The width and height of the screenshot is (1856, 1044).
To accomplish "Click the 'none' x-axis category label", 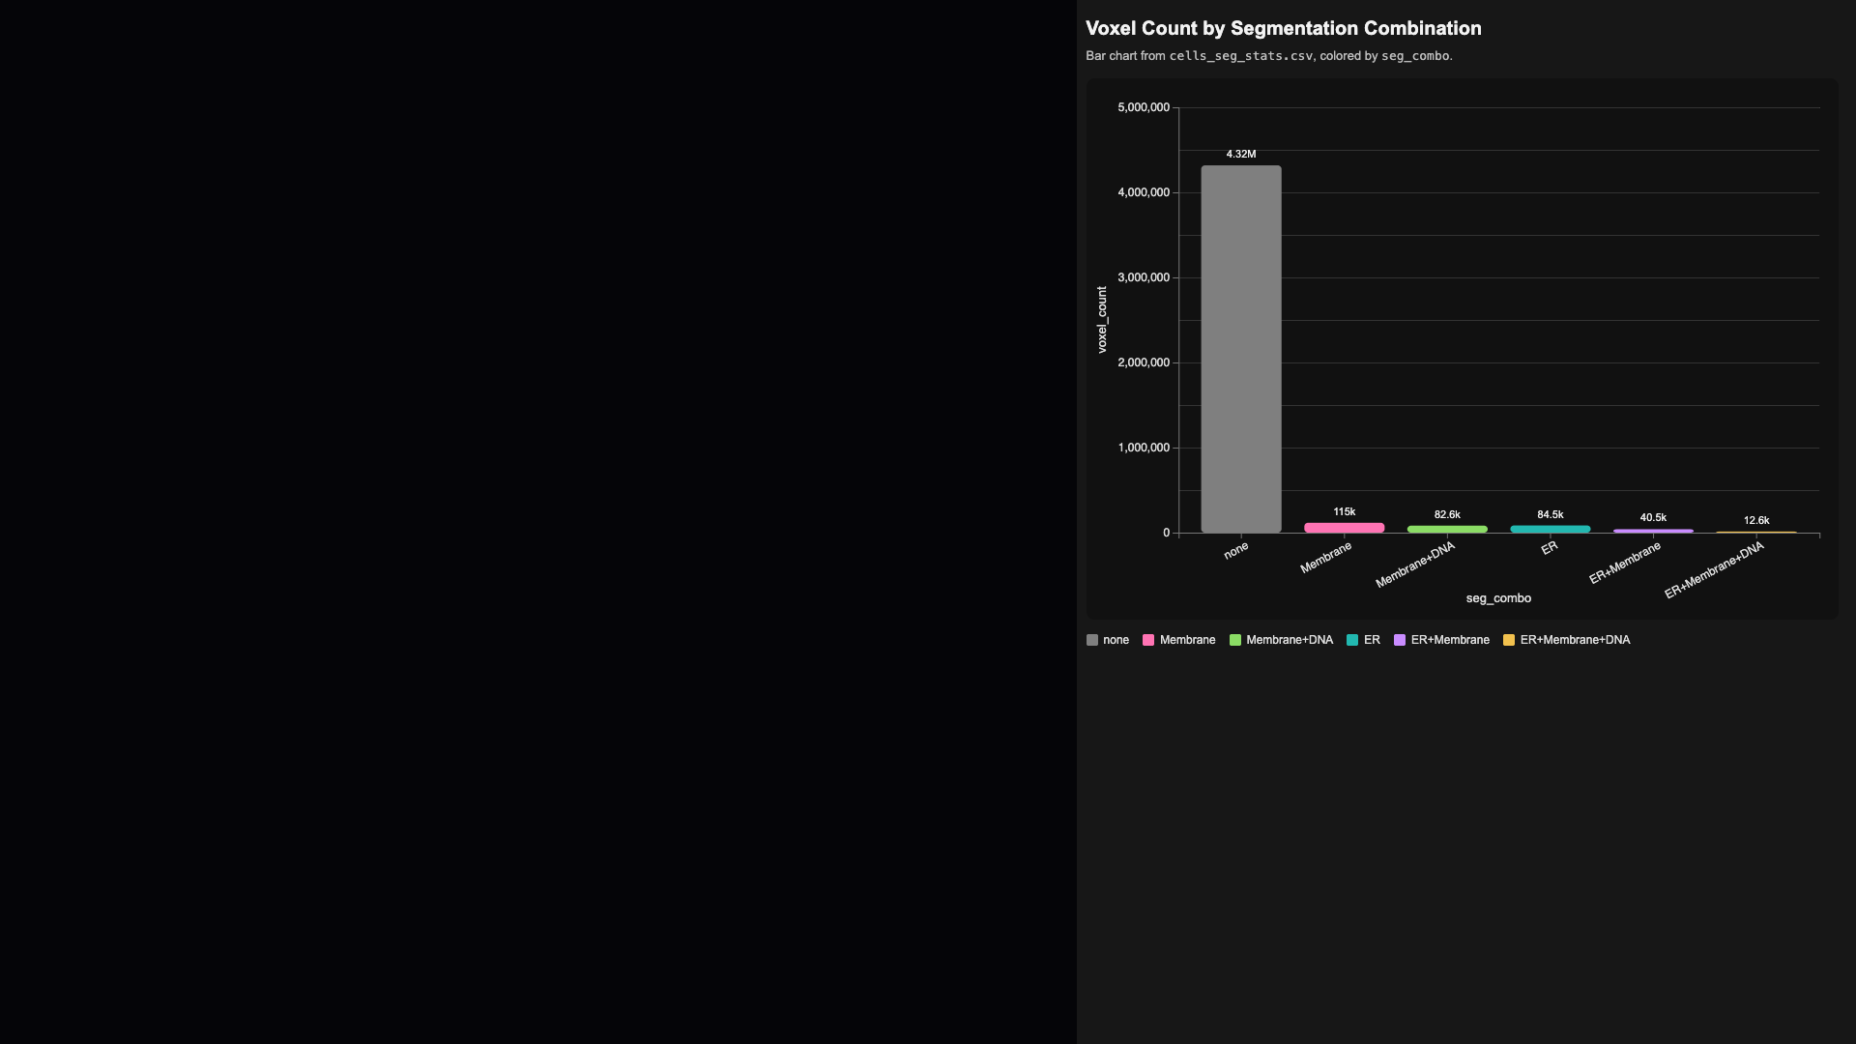I will (1236, 550).
